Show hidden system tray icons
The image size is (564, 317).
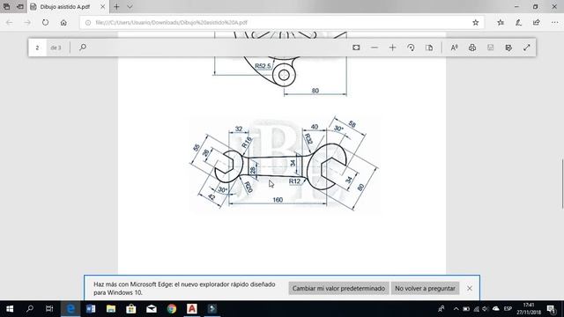coord(456,309)
